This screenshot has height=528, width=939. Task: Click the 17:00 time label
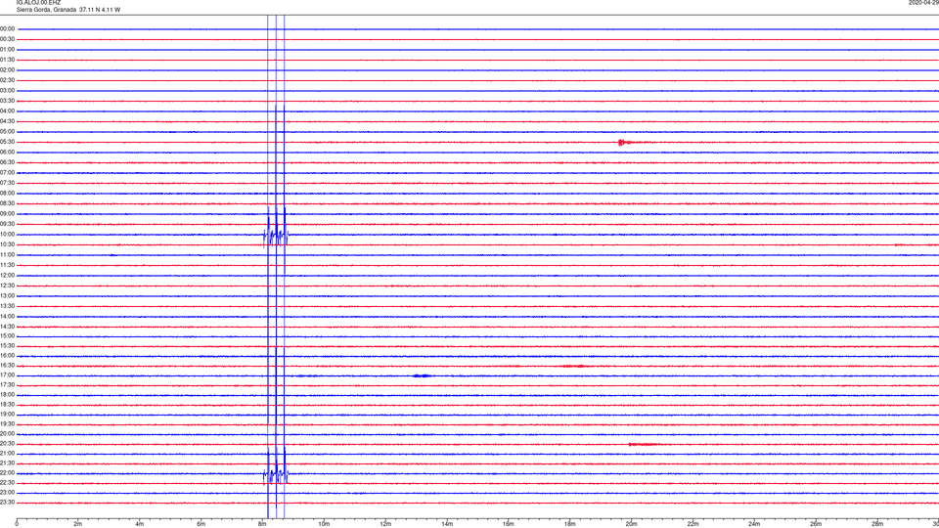tap(7, 375)
